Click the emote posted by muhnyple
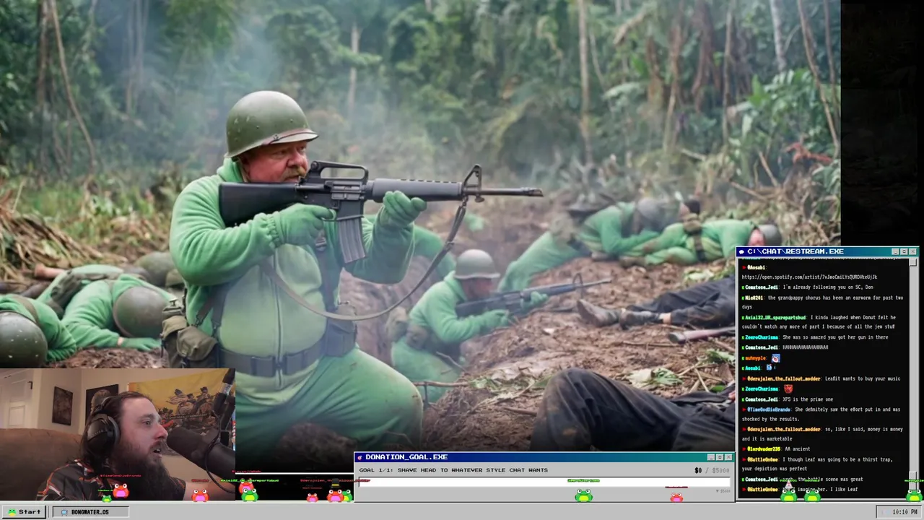The height and width of the screenshot is (520, 924). [775, 357]
